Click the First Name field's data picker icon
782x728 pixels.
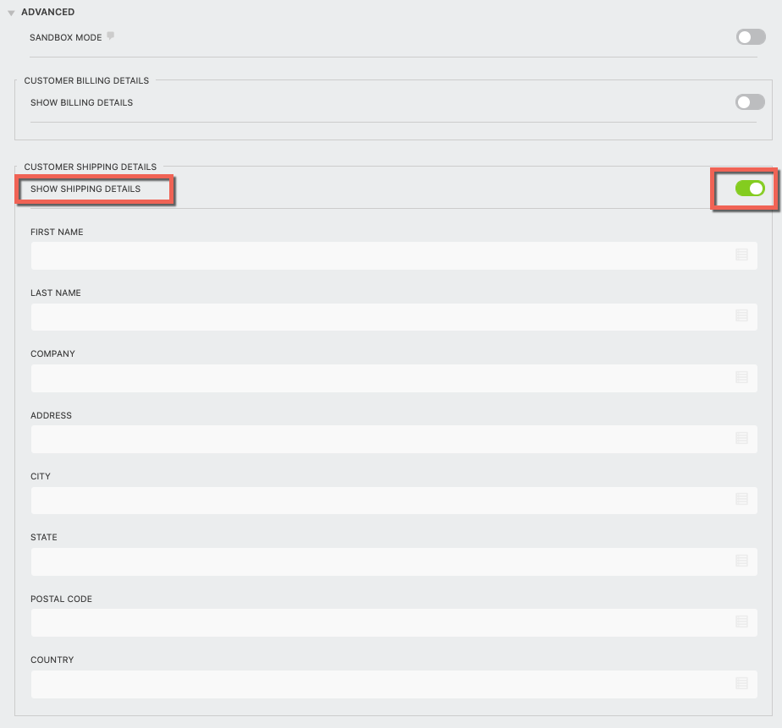741,255
